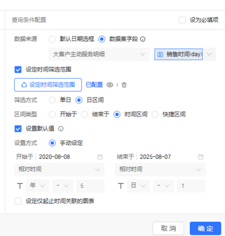Click the offset input showing 1
Screen dimensions: 225x236
click(191, 186)
